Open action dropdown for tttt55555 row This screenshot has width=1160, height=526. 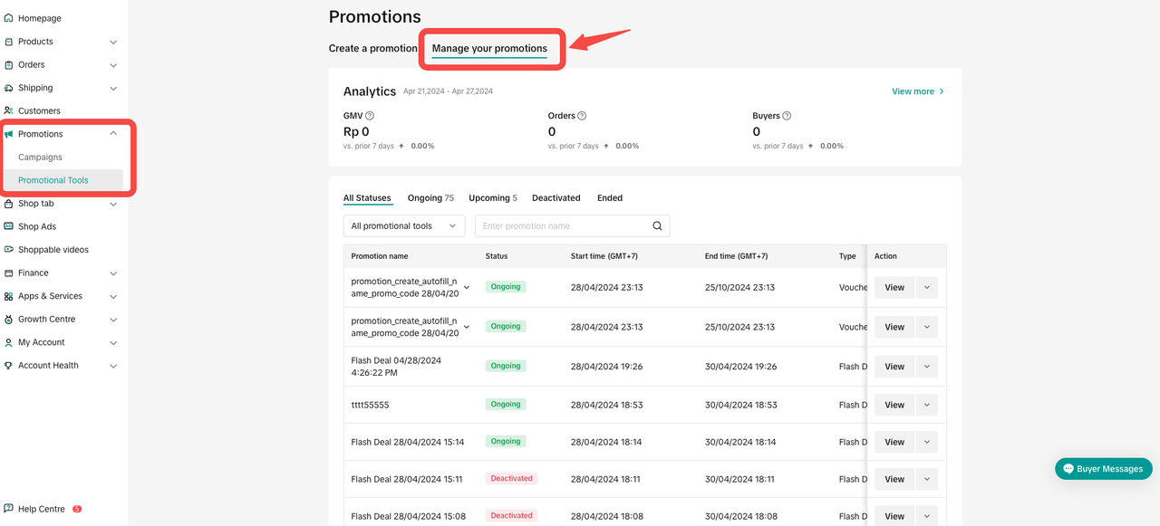[x=926, y=405]
